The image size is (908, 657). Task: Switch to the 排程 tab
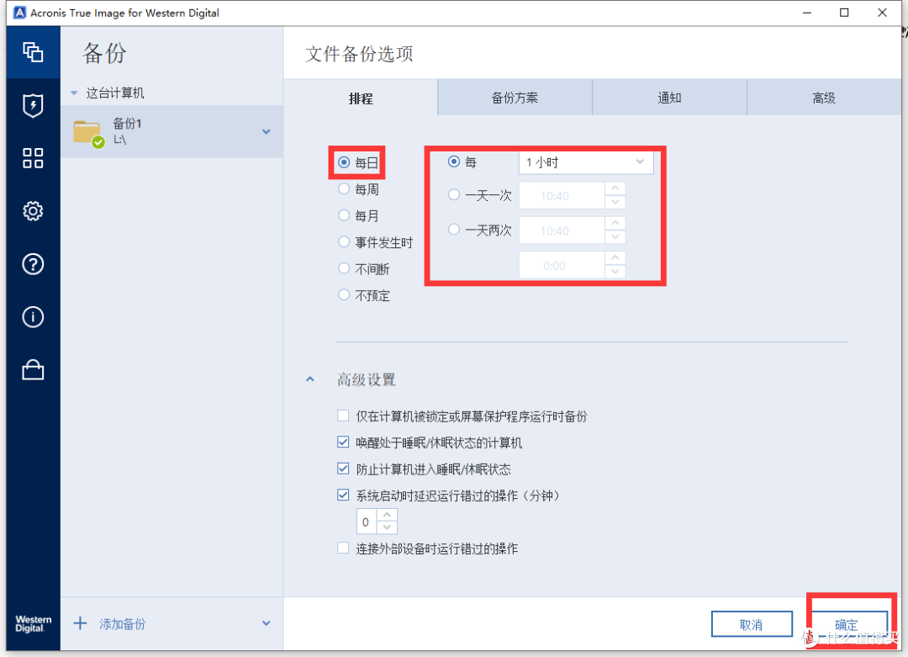tap(361, 98)
